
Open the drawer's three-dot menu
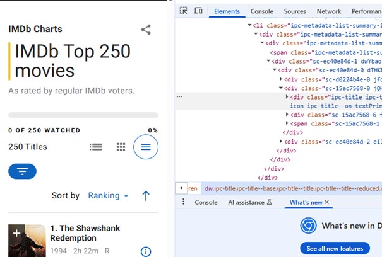coord(184,202)
